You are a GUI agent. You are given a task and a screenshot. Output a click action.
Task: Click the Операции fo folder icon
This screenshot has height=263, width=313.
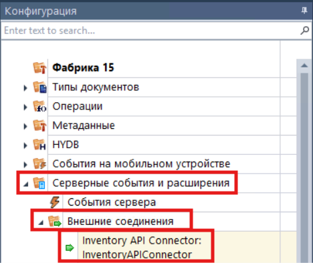(39, 106)
